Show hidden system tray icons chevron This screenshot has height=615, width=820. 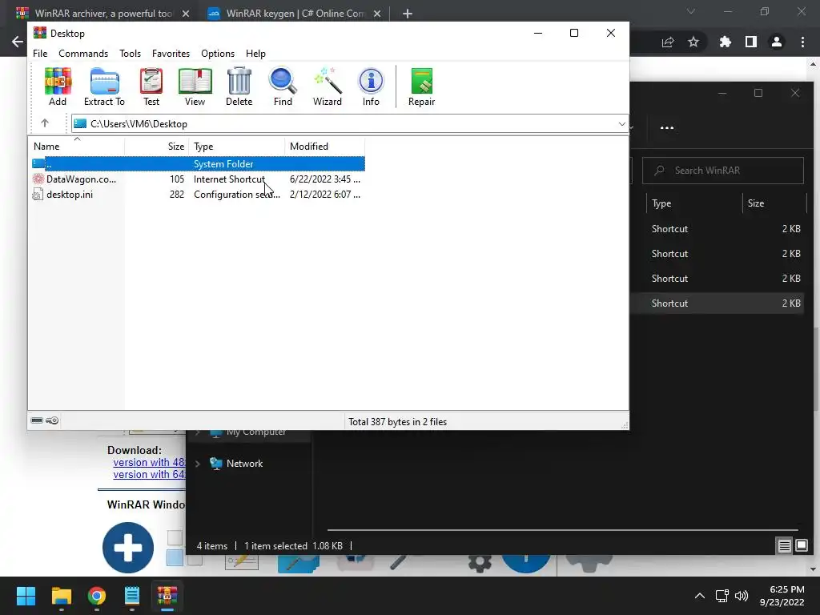(x=700, y=596)
